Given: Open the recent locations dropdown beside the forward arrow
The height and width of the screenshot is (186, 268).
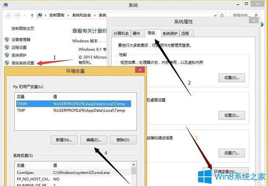Looking at the screenshot, I should (x=25, y=16).
